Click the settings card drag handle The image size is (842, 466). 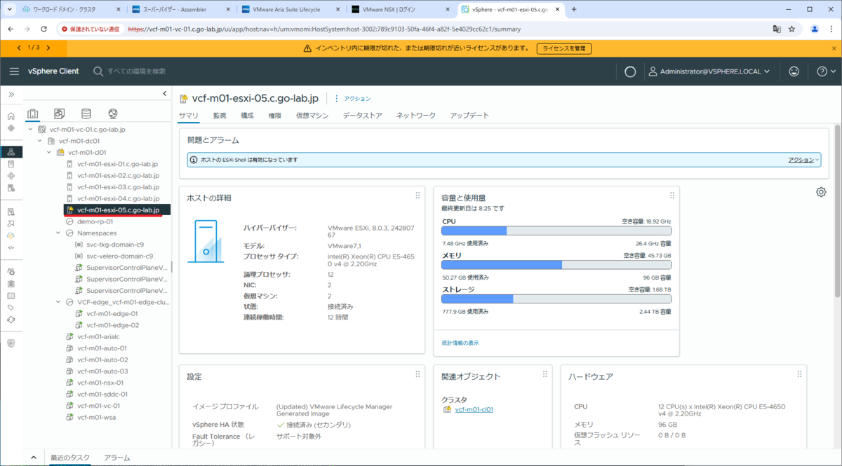click(417, 374)
